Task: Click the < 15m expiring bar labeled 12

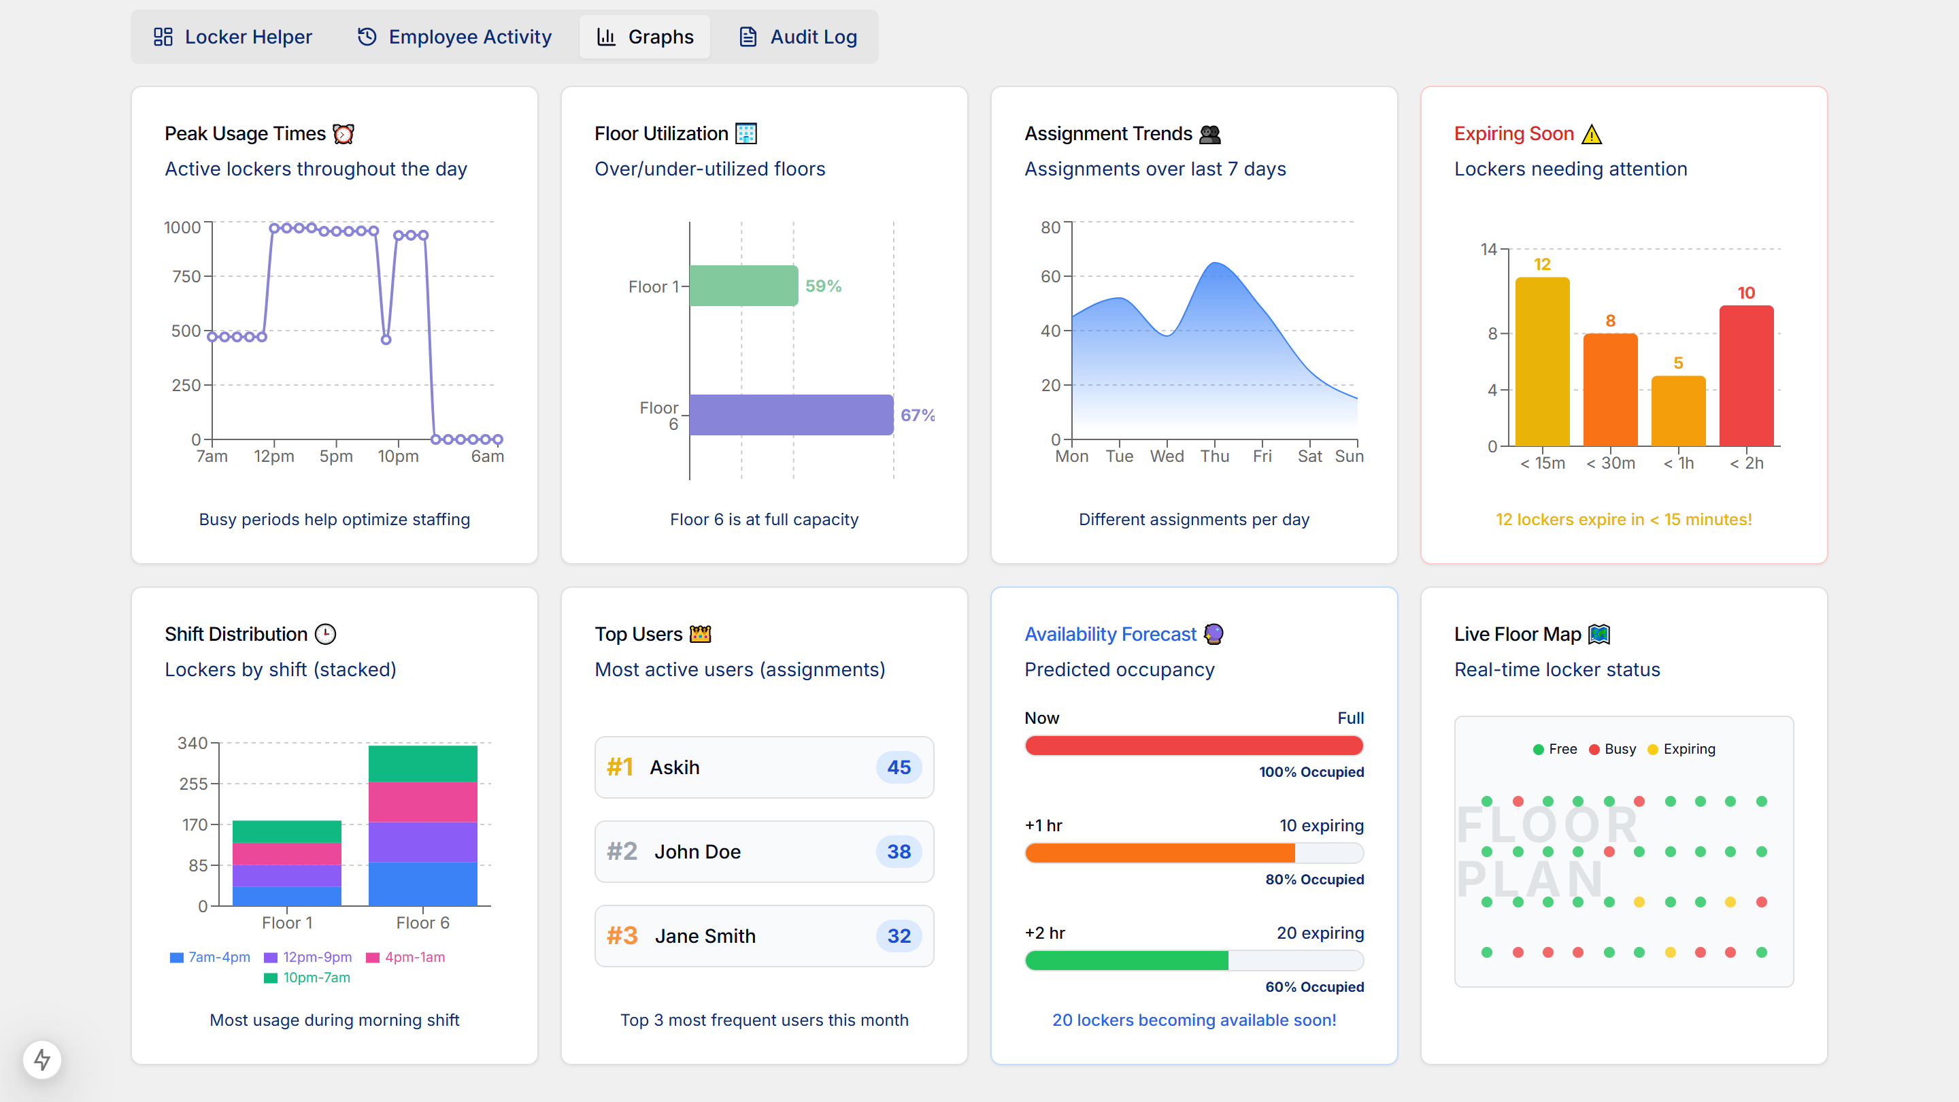Action: 1542,362
